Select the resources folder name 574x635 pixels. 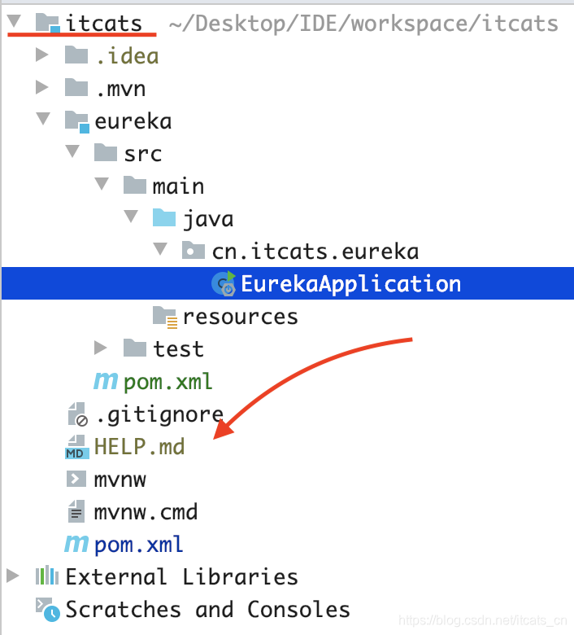241,317
